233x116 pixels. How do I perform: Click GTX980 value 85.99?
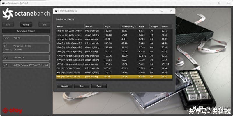coord(125,43)
